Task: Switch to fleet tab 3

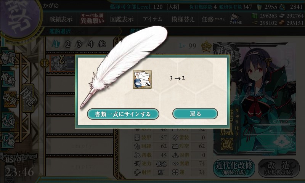Action: (79, 44)
